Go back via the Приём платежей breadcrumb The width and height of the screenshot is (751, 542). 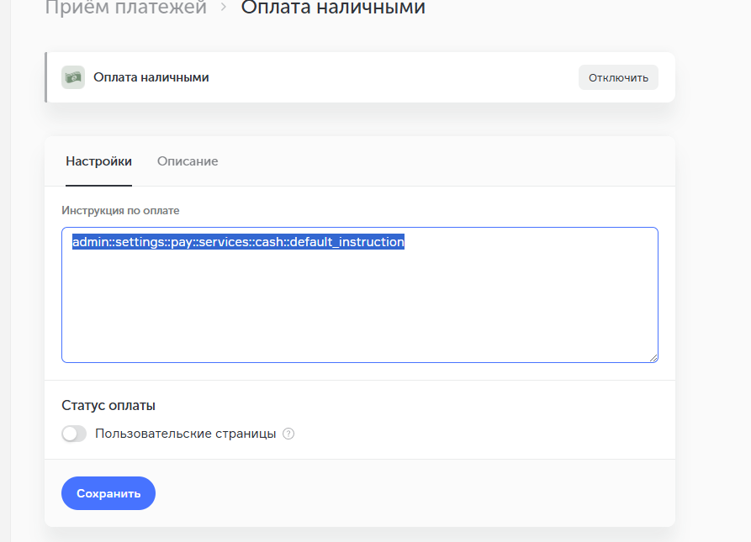click(x=125, y=8)
